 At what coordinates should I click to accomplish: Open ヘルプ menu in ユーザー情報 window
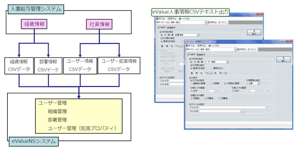pyautogui.click(x=214, y=46)
